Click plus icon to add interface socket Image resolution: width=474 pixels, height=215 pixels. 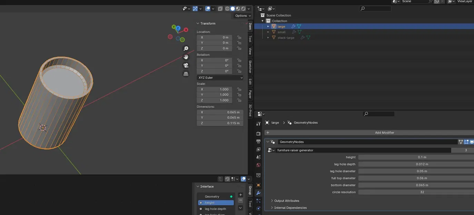[240, 195]
